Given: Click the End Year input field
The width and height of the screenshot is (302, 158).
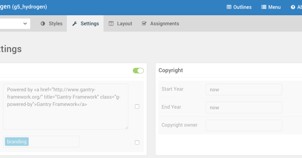Looking at the screenshot, I should click(x=244, y=107).
